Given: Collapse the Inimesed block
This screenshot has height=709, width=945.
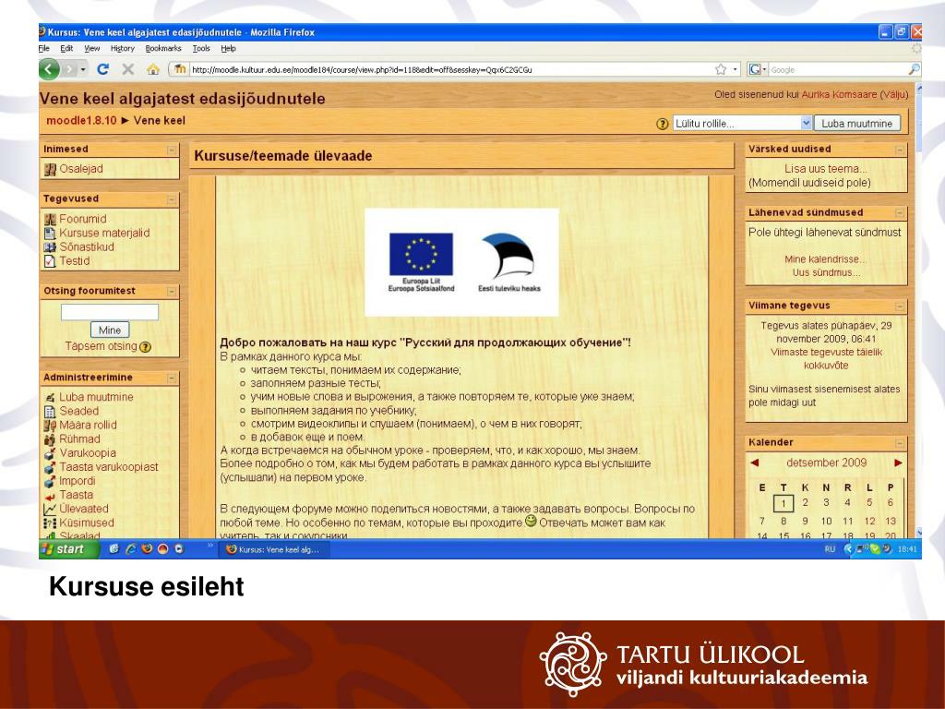Looking at the screenshot, I should tap(172, 150).
